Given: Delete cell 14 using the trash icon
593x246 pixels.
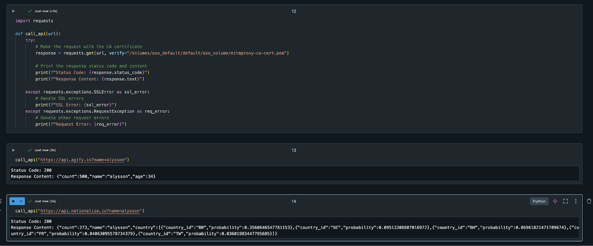Looking at the screenshot, I should point(589,201).
